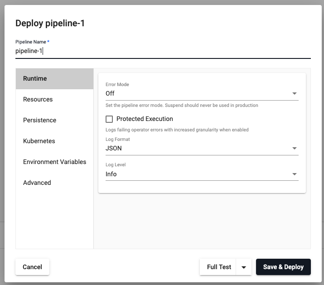
Task: Switch to the Advanced tab
Action: (x=54, y=183)
